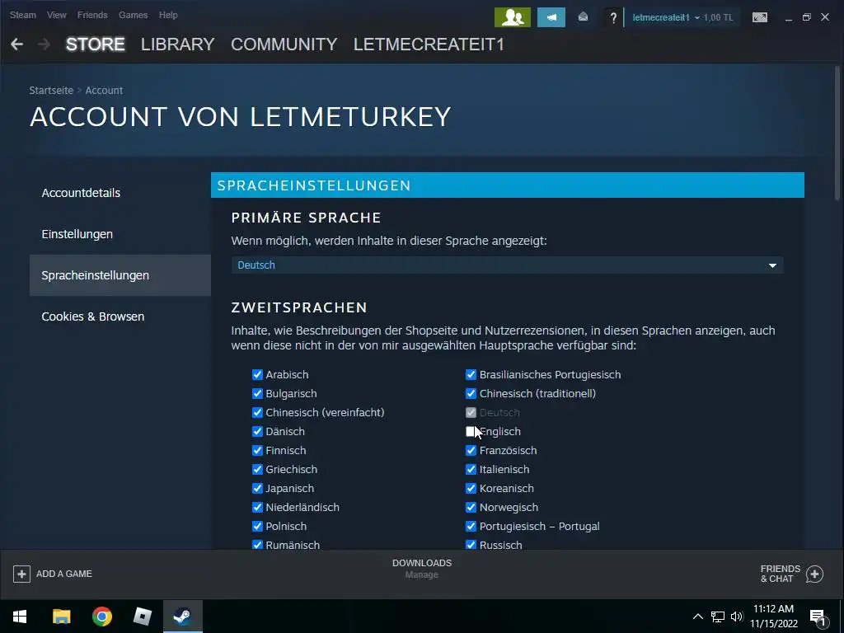Open Roblox taskbar icon
Viewport: 844px width, 633px height.
(142, 617)
